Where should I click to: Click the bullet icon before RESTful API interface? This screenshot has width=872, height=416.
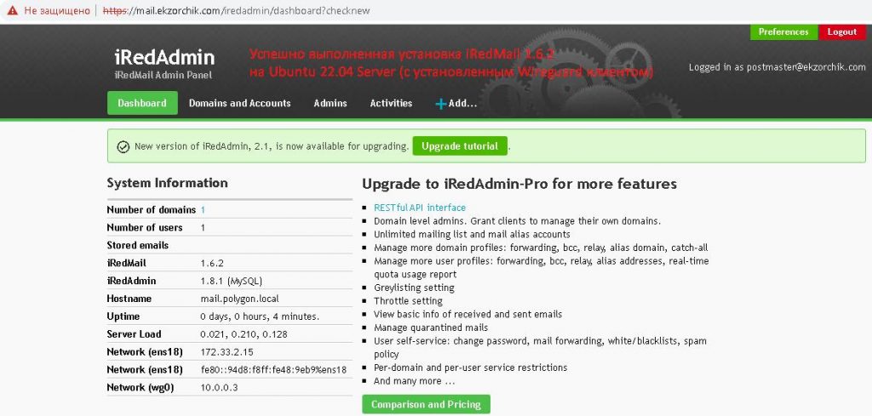(365, 208)
